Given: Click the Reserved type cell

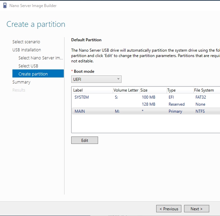Looking at the screenshot, I should [177, 104].
